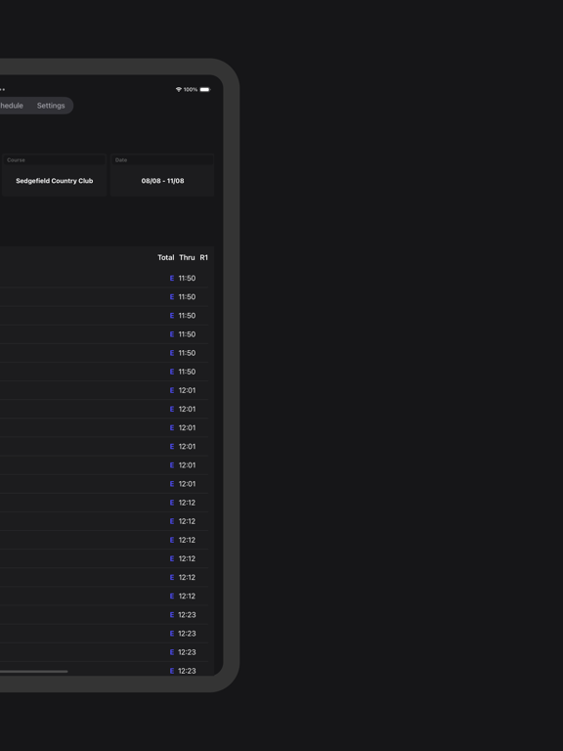Open the 08/08 - 11/08 date card

point(162,175)
